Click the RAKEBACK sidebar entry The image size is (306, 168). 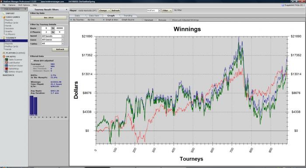pyautogui.click(x=8, y=75)
